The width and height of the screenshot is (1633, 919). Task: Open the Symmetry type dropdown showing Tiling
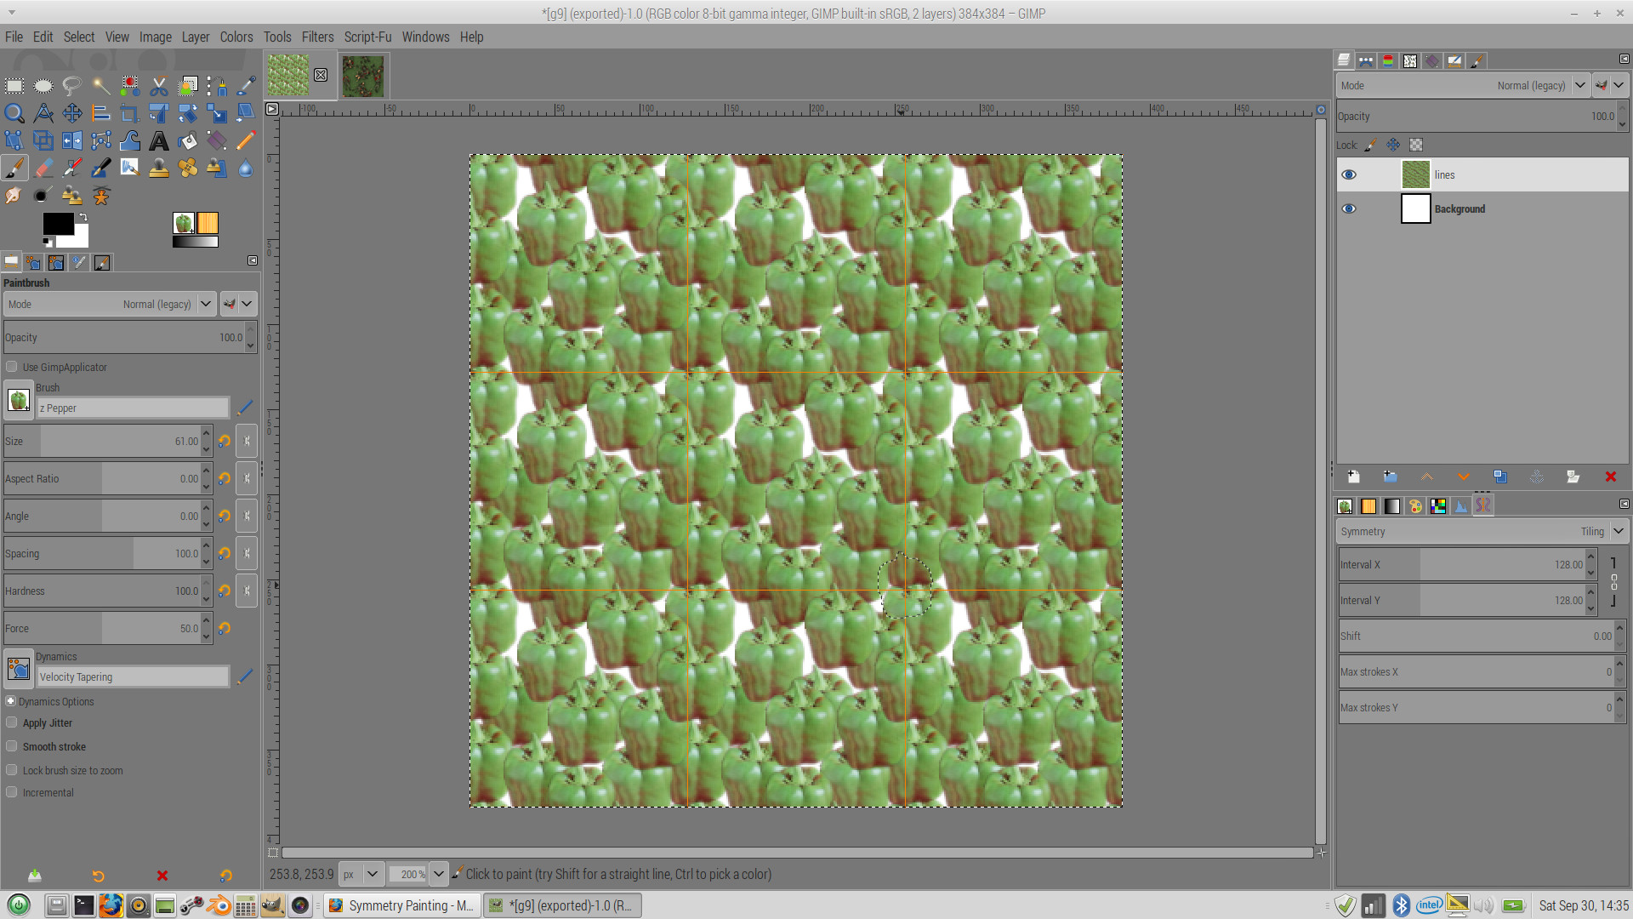click(1618, 531)
